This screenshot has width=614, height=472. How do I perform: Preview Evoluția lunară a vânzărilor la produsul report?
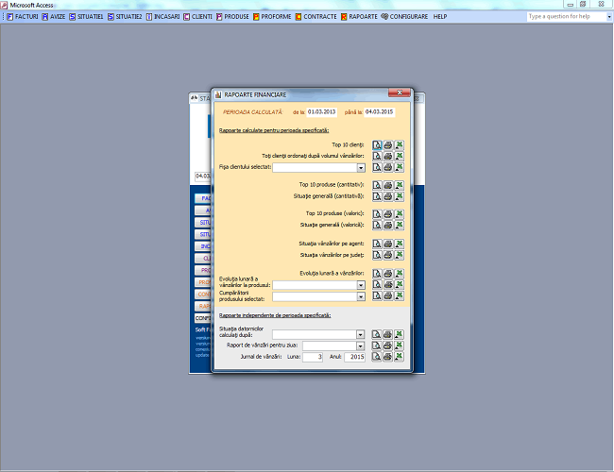[x=377, y=284]
